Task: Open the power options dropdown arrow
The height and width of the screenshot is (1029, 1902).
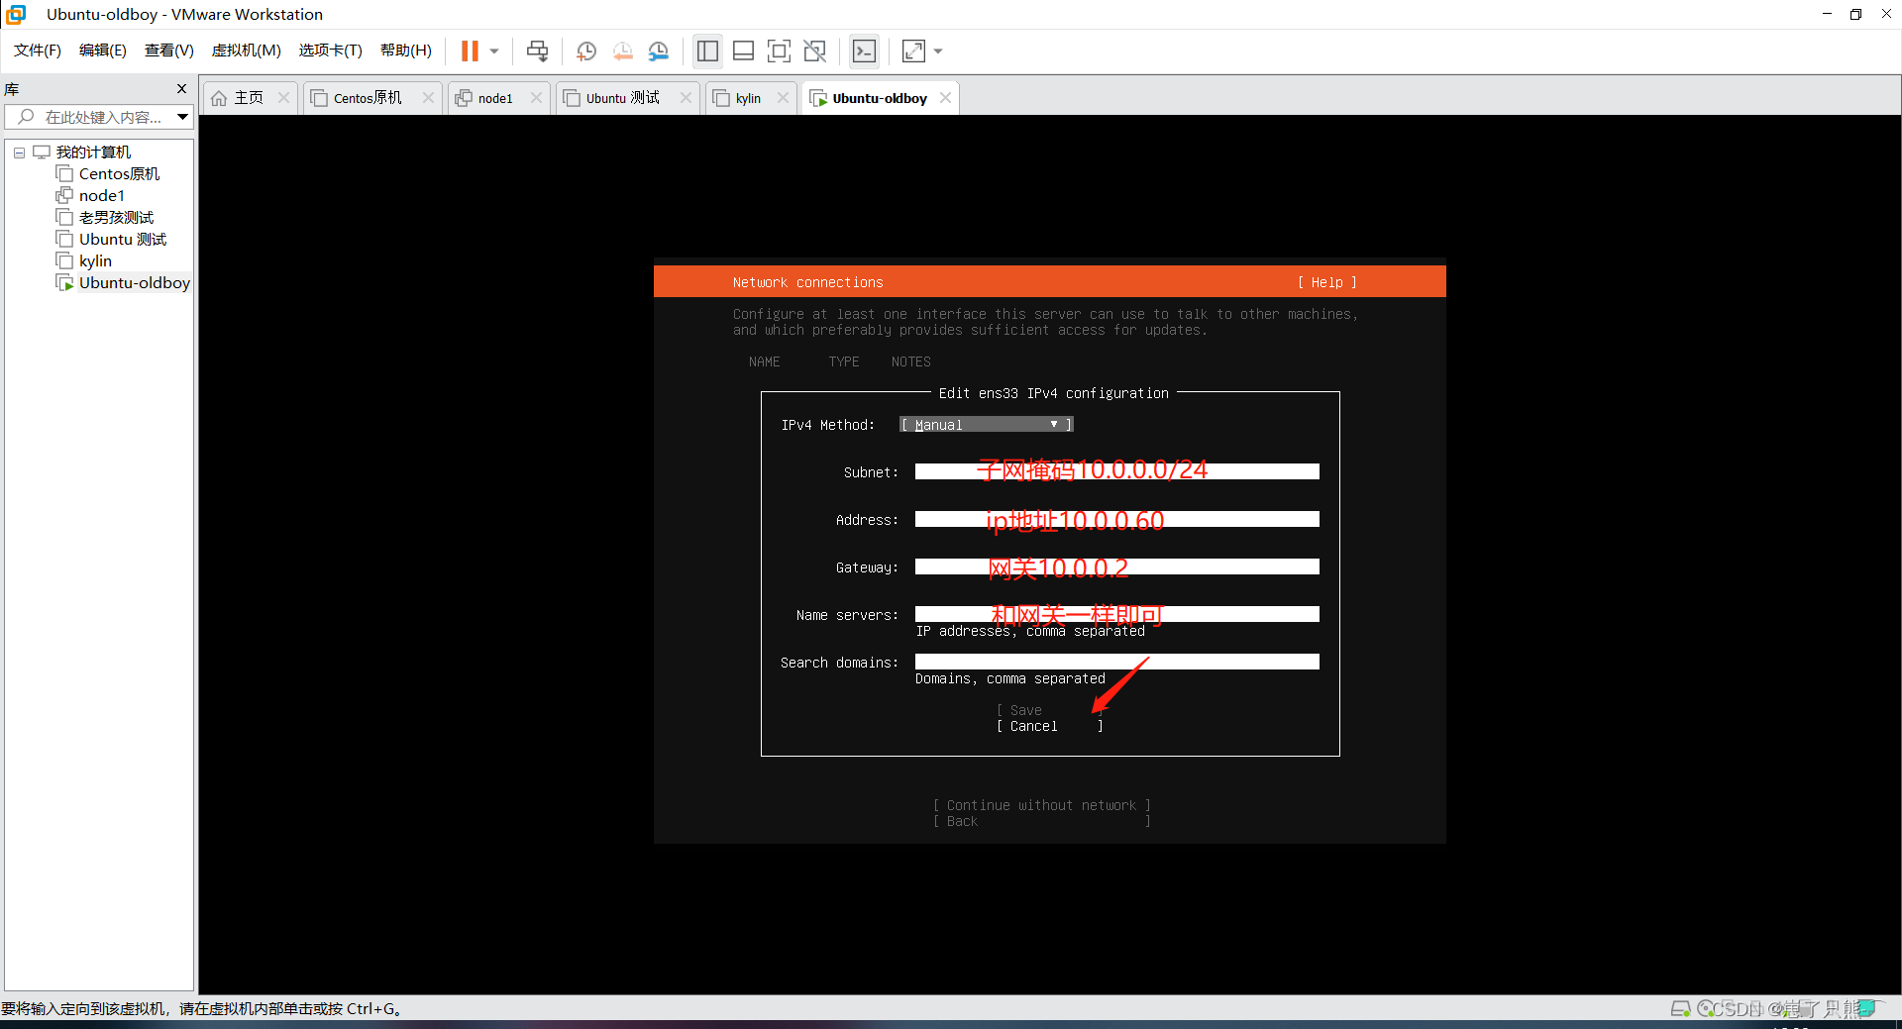Action: (x=494, y=51)
